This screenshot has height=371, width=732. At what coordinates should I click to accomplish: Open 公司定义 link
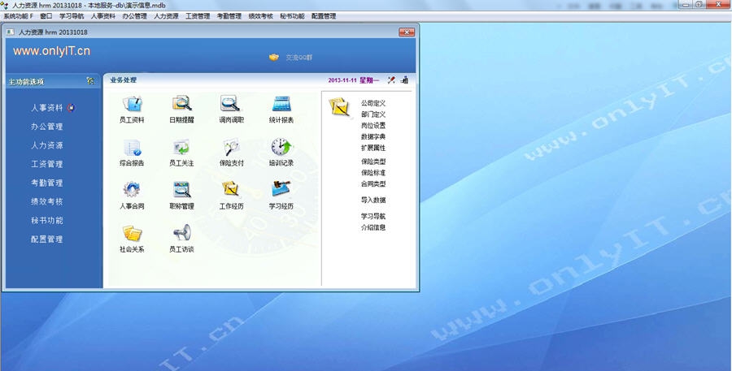pyautogui.click(x=373, y=103)
